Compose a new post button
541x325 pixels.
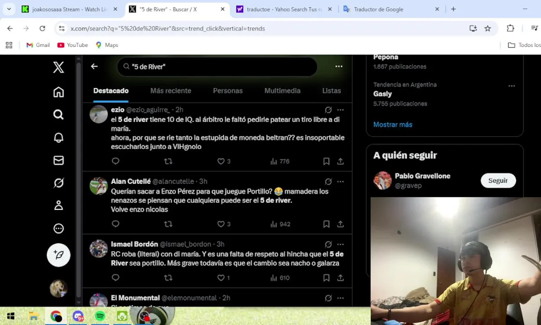point(59,255)
